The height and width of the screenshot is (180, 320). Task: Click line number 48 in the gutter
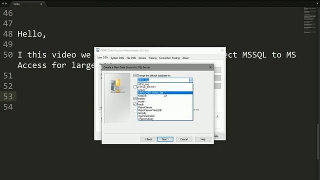(8, 34)
